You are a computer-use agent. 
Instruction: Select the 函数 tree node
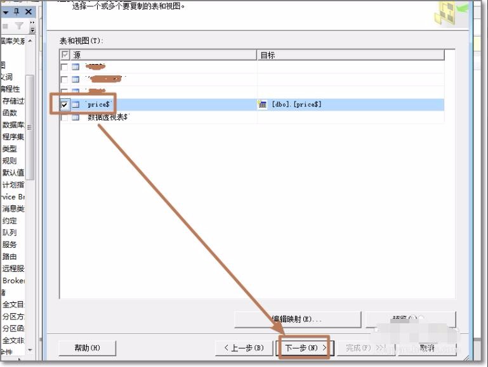[x=10, y=113]
